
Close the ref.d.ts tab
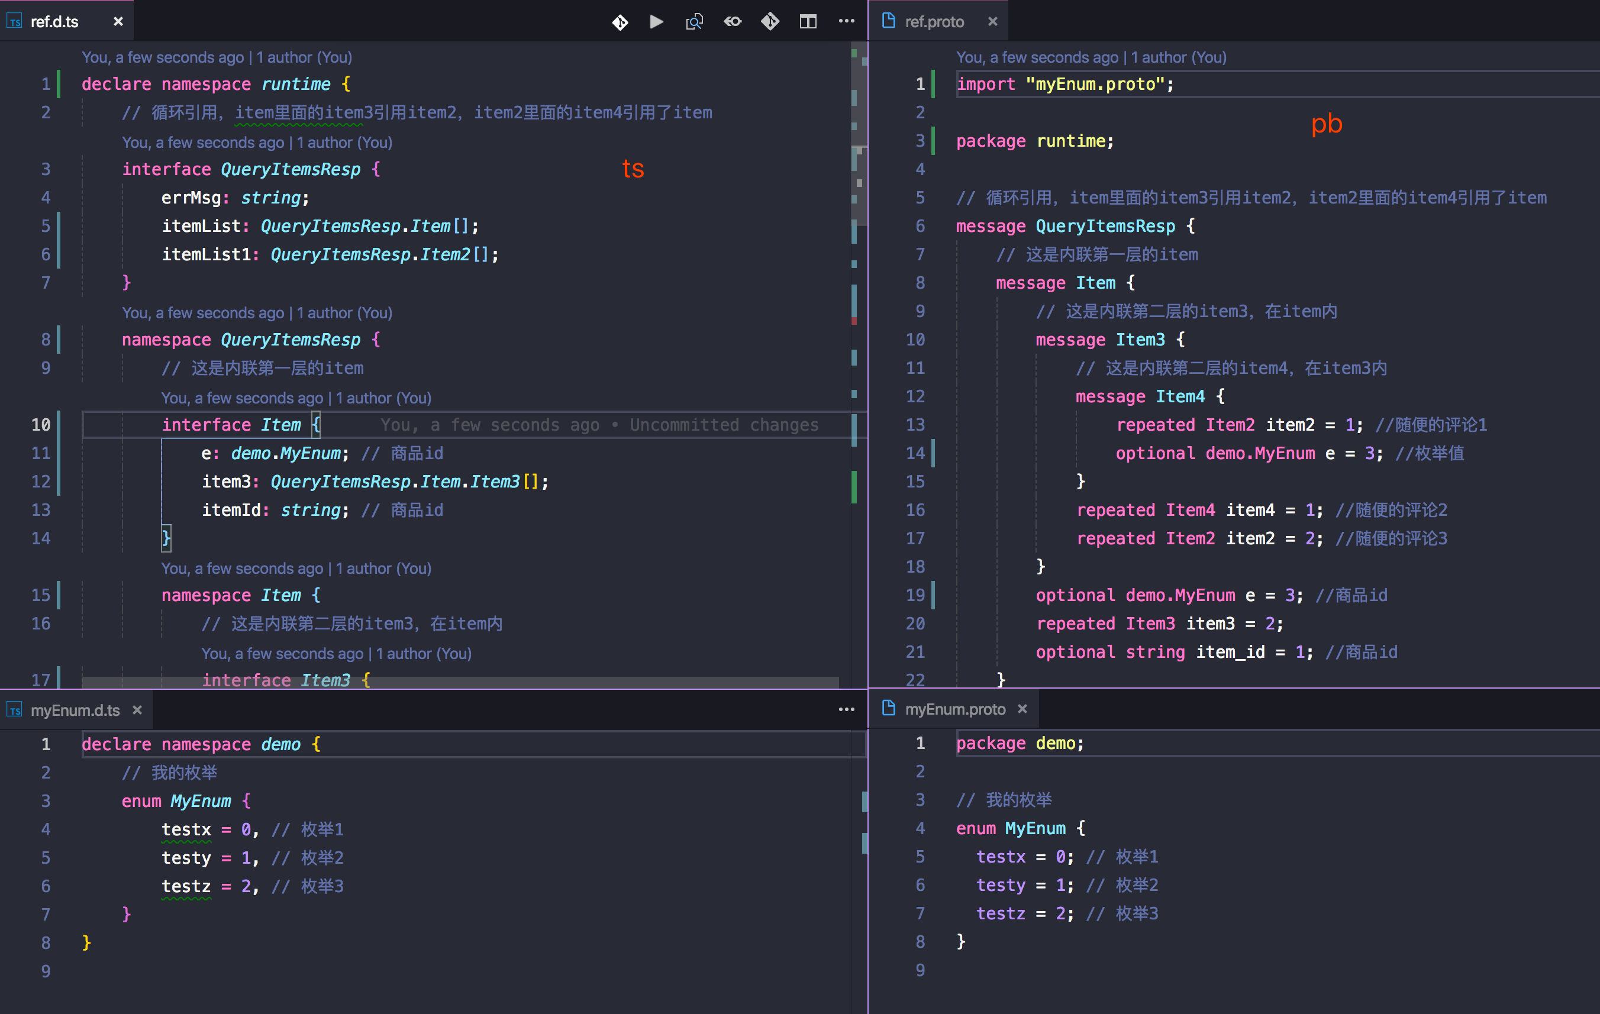tap(118, 22)
